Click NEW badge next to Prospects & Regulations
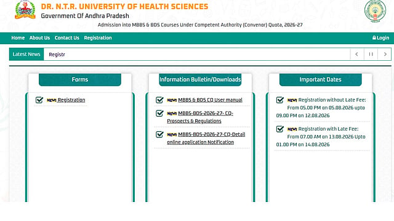This screenshot has width=394, height=221. (x=172, y=114)
